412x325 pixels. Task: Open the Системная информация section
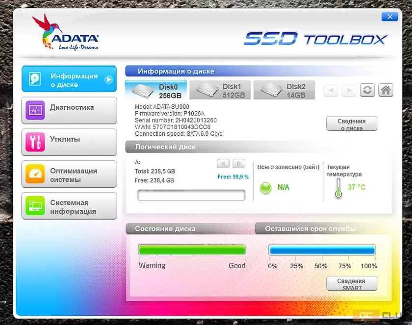[69, 206]
